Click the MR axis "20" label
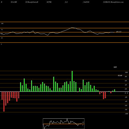Screen dimensions: 129x129 coord(126,89)
